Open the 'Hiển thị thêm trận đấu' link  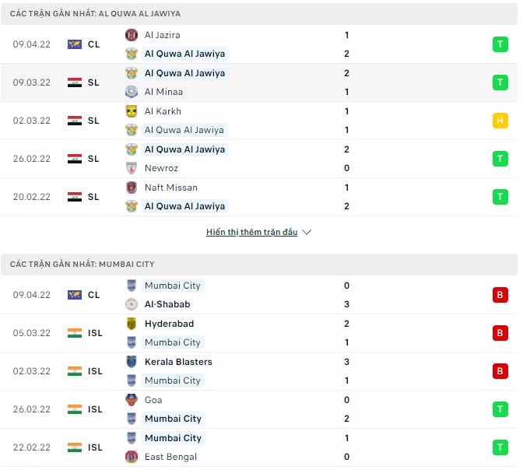(251, 232)
